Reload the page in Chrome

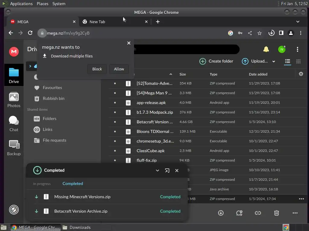(x=30, y=33)
